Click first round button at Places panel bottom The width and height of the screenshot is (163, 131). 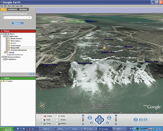(x=31, y=74)
